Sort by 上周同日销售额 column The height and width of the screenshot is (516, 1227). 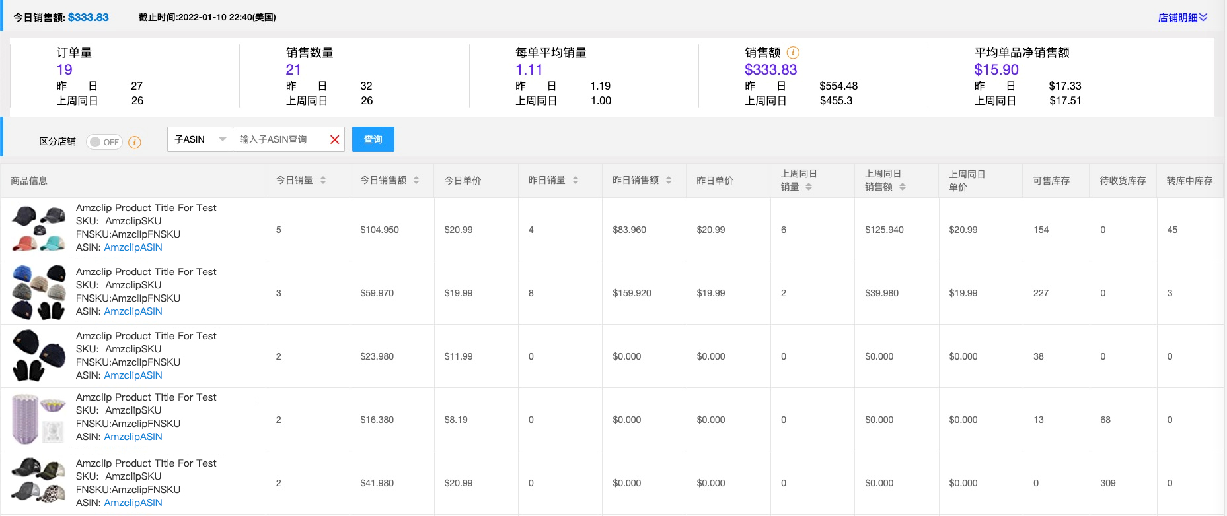point(903,187)
